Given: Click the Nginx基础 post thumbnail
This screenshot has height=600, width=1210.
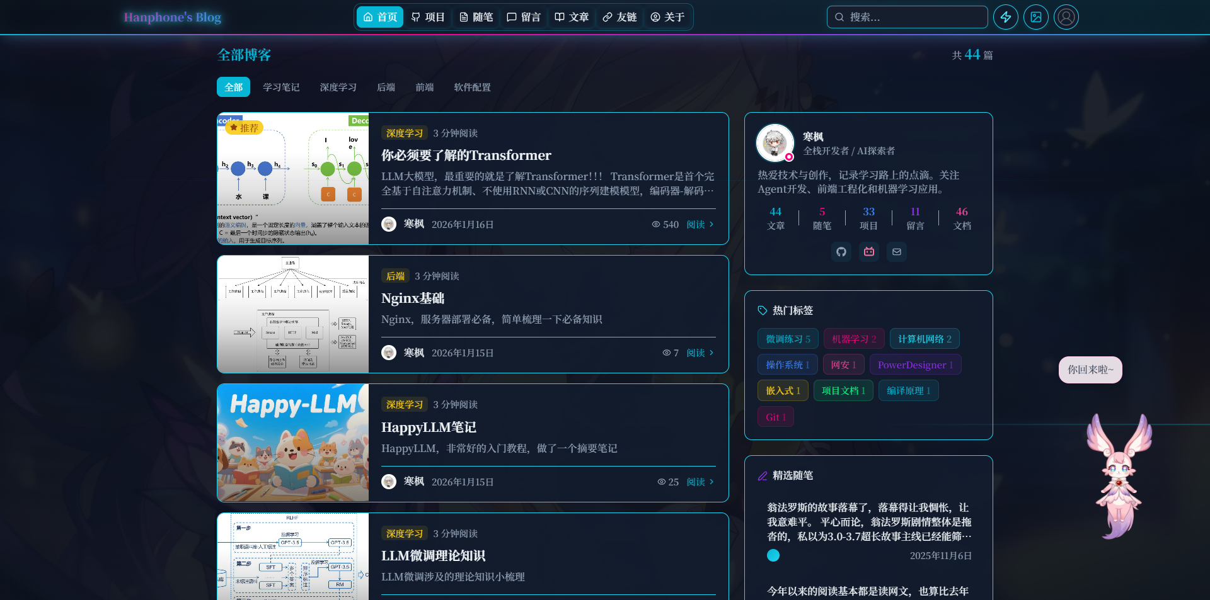Looking at the screenshot, I should [293, 314].
